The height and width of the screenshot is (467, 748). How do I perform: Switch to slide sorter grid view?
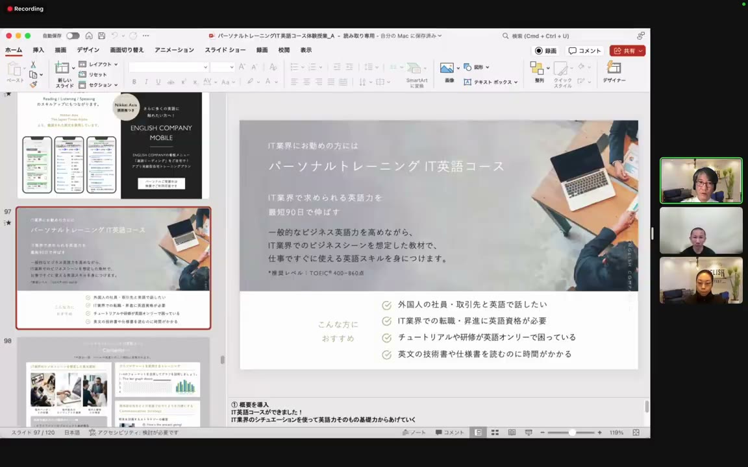(495, 433)
